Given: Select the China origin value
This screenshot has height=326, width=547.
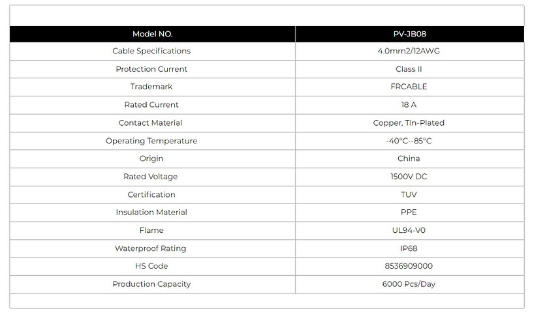Looking at the screenshot, I should click(409, 158).
